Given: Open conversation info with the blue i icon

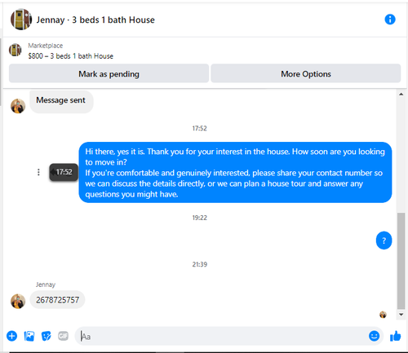Looking at the screenshot, I should coord(390,20).
